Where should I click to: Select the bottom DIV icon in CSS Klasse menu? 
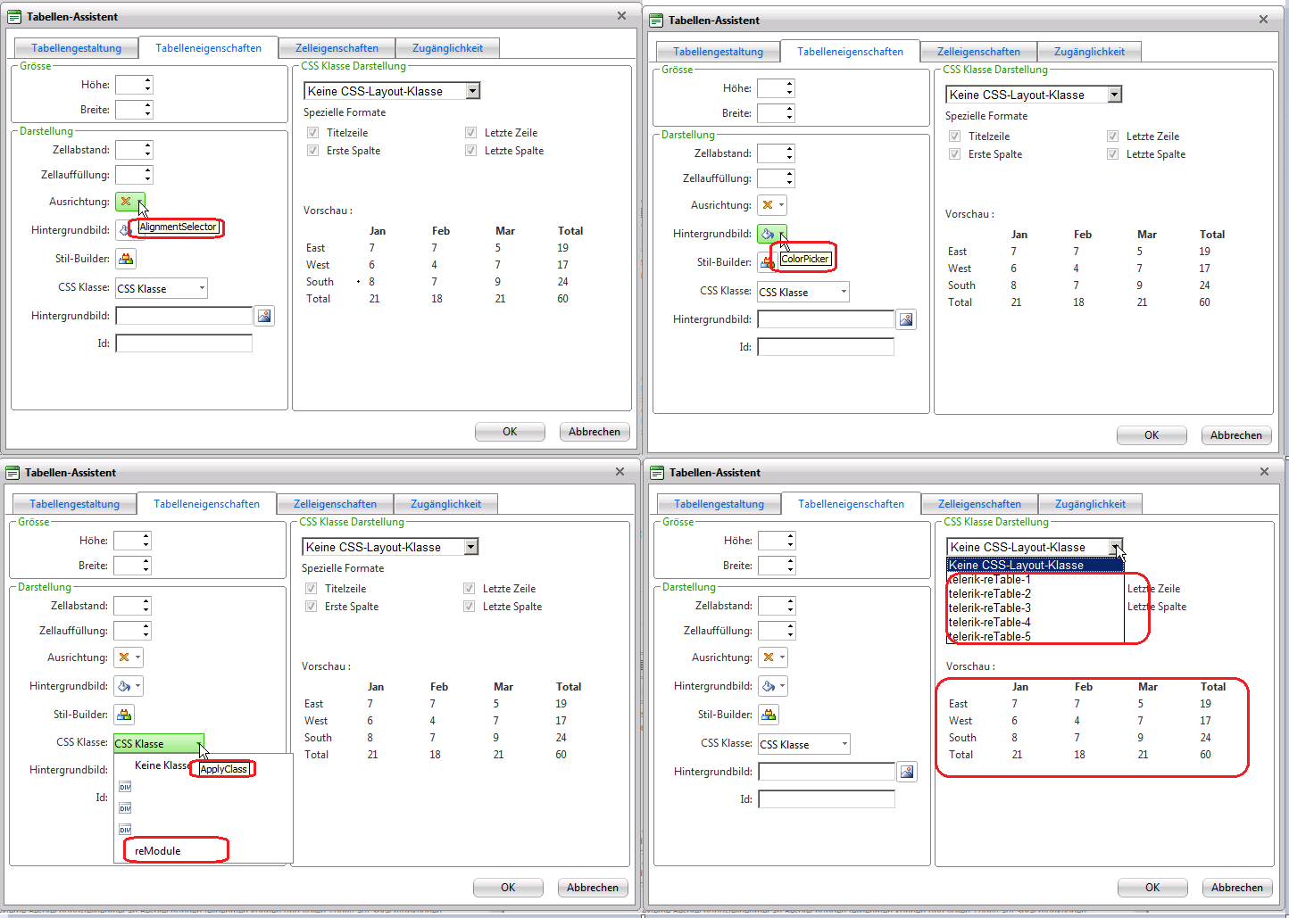tap(125, 830)
